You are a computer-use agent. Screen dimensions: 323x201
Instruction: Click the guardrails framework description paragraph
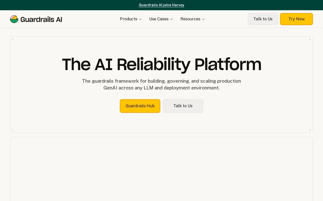161,84
